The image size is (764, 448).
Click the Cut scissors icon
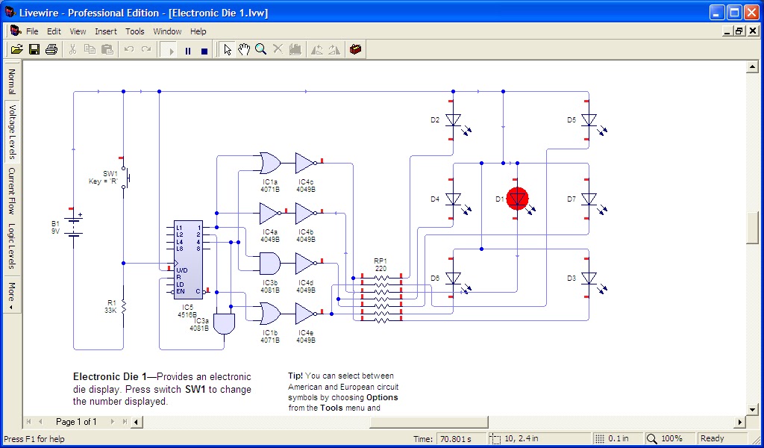[72, 49]
